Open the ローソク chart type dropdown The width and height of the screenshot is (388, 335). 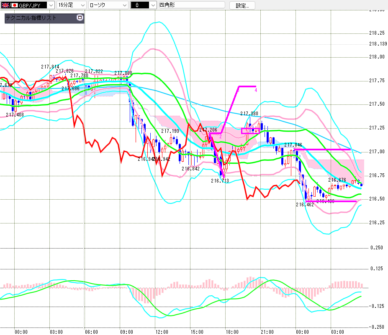tap(108, 5)
